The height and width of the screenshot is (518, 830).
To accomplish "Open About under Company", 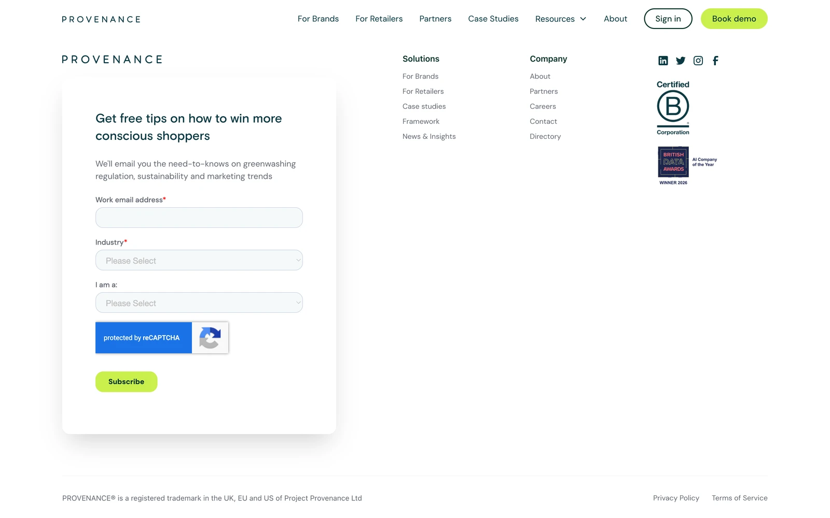I will click(x=540, y=76).
